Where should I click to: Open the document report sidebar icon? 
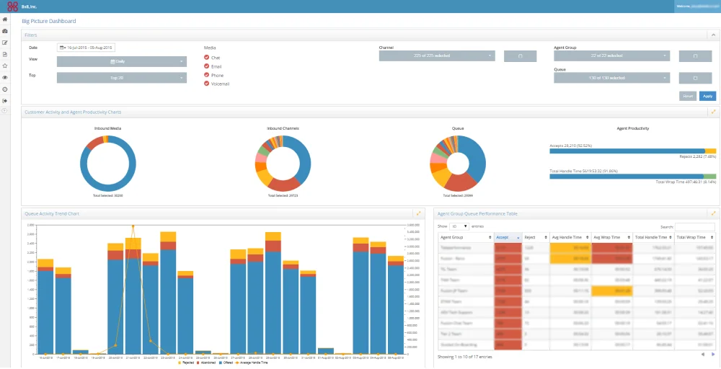(x=5, y=54)
